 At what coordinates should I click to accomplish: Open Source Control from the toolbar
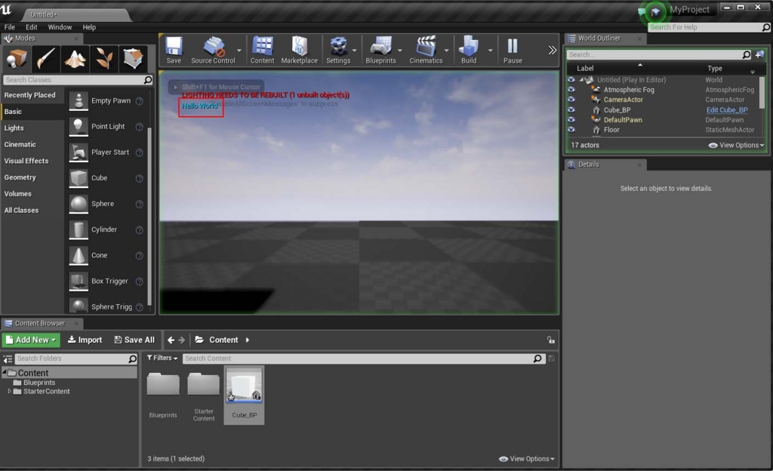213,51
